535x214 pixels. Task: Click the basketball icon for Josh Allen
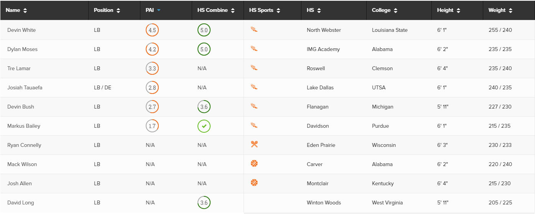(x=254, y=183)
